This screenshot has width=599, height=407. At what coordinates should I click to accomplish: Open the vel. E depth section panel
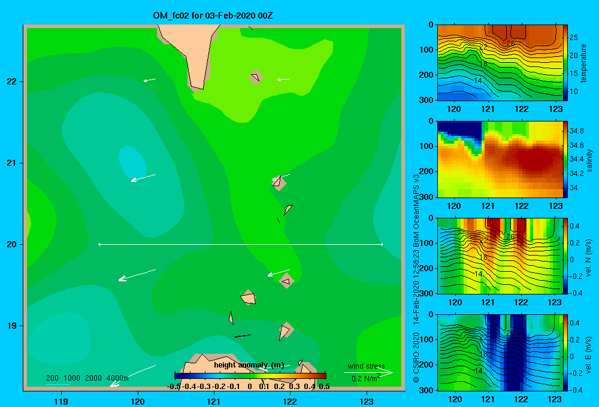coord(500,353)
